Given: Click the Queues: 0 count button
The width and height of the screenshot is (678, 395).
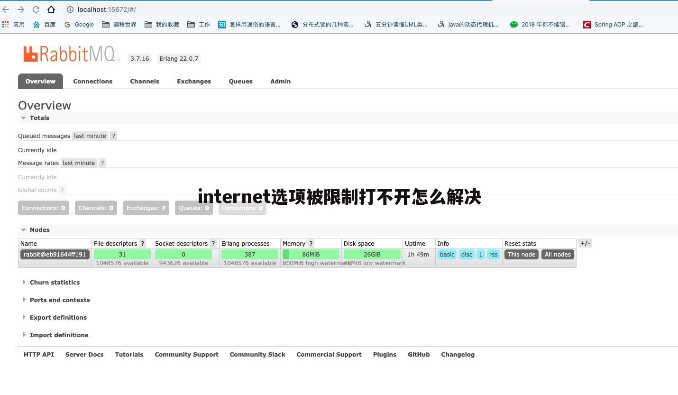Looking at the screenshot, I should [194, 208].
